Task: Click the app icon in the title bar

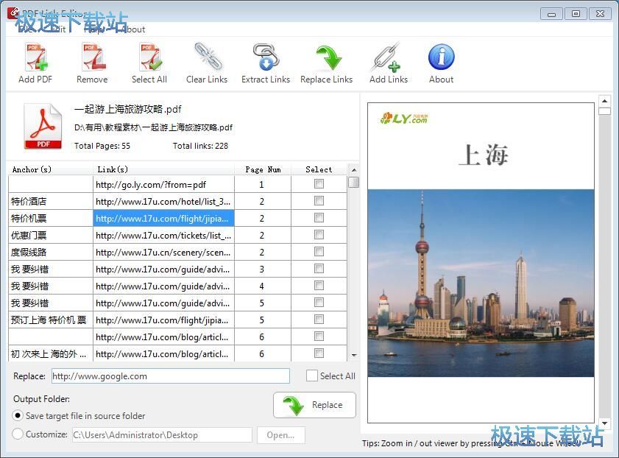Action: click(x=13, y=13)
